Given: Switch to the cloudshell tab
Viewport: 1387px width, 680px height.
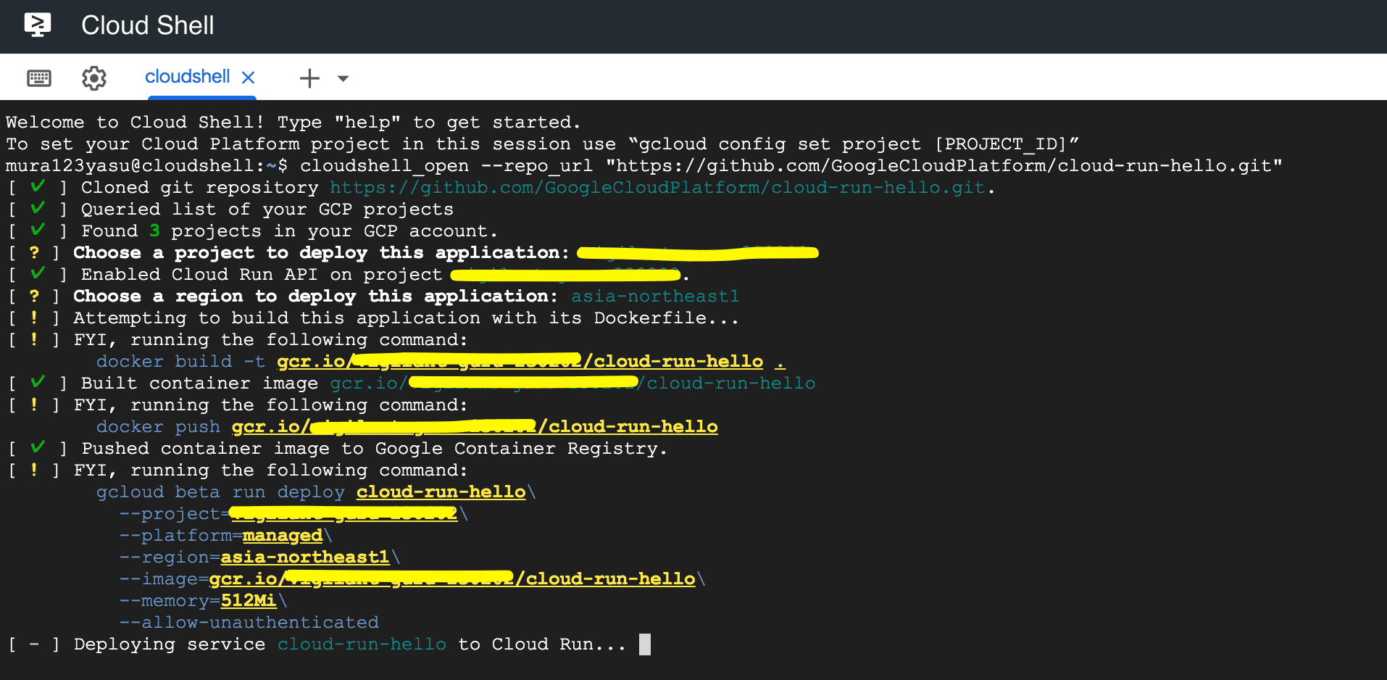Looking at the screenshot, I should [188, 76].
